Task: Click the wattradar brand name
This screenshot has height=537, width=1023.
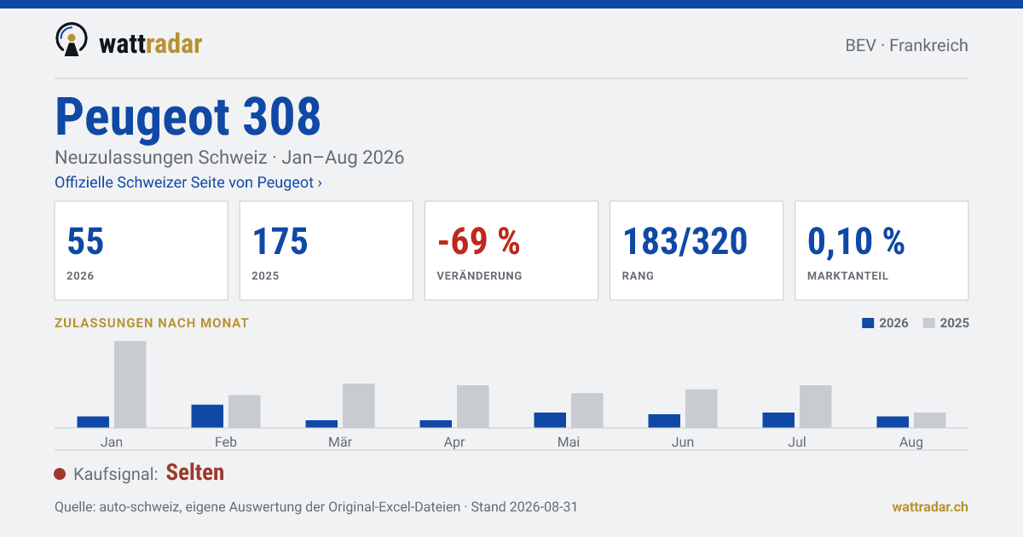Action: 151,43
